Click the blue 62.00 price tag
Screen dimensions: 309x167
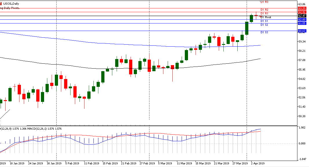(x=302, y=19)
